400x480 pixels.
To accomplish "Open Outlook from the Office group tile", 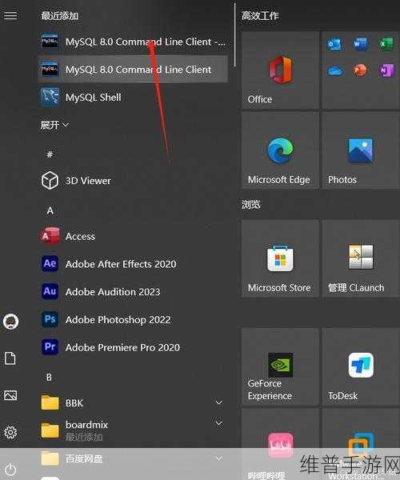I will click(x=334, y=45).
